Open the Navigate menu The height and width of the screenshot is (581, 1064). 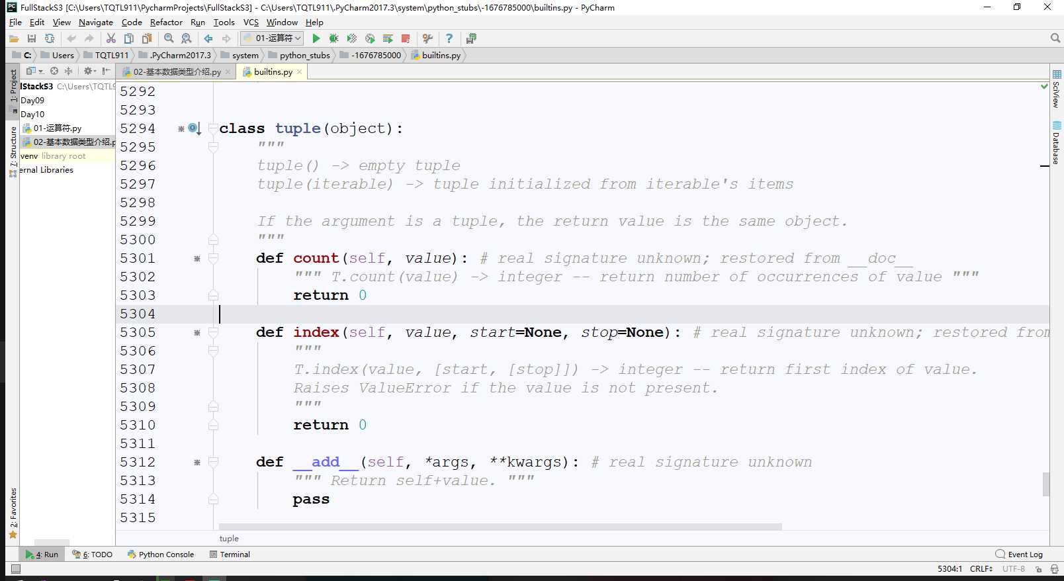[96, 22]
